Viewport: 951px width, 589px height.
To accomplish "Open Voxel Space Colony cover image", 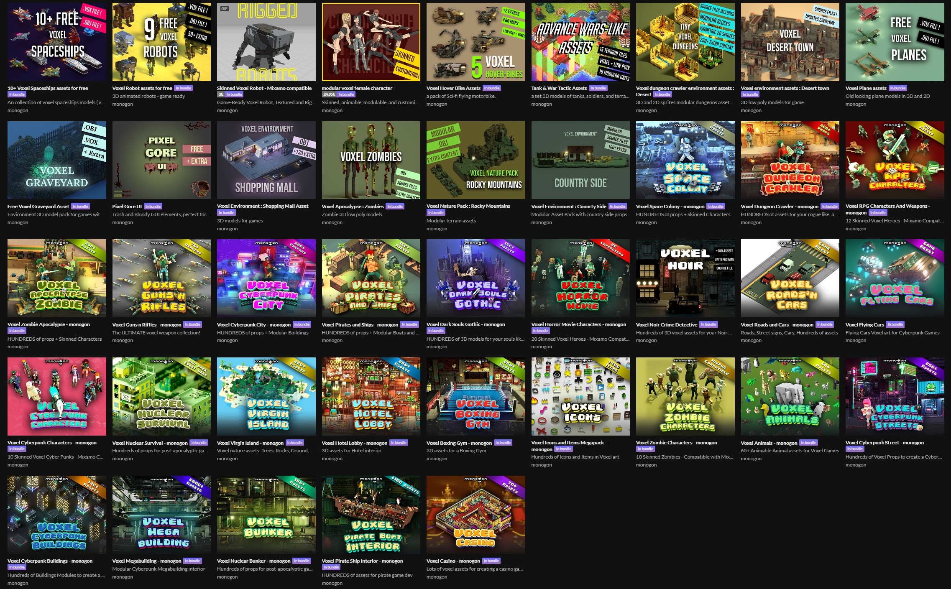I will 685,160.
